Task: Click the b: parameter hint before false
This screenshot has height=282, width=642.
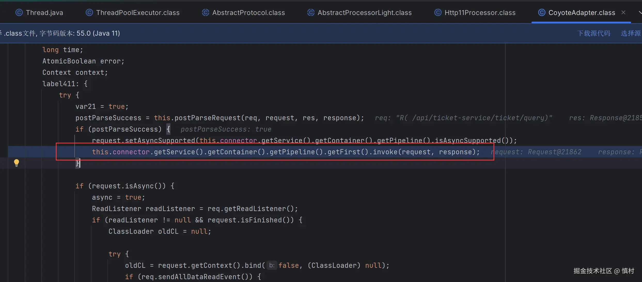Action: (x=272, y=265)
